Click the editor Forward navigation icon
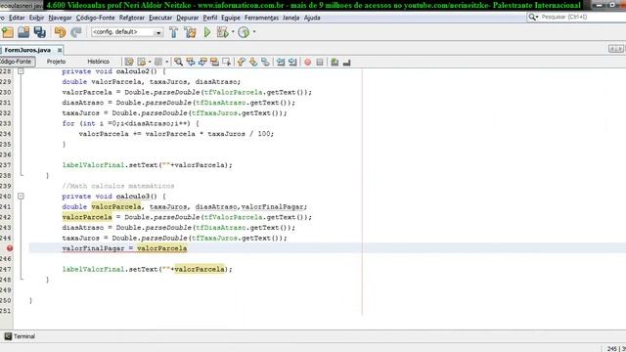The width and height of the screenshot is (626, 352). 158,62
